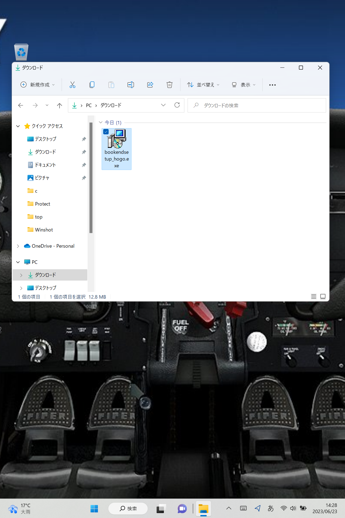
Task: Open the See more ellipsis button
Action: (272, 85)
